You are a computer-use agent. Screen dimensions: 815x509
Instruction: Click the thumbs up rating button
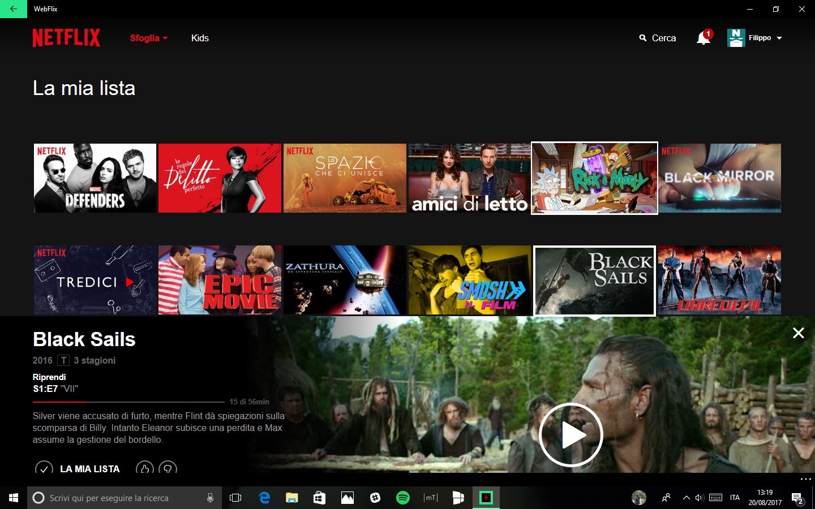[145, 468]
